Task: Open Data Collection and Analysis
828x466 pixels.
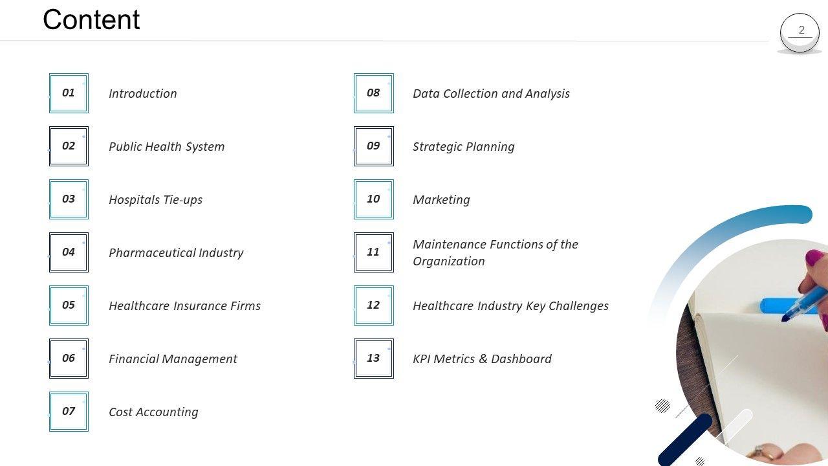Action: pyautogui.click(x=491, y=94)
